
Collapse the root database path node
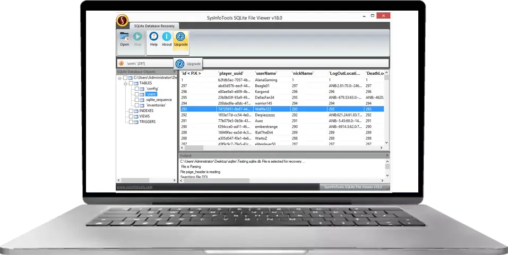[x=119, y=77]
